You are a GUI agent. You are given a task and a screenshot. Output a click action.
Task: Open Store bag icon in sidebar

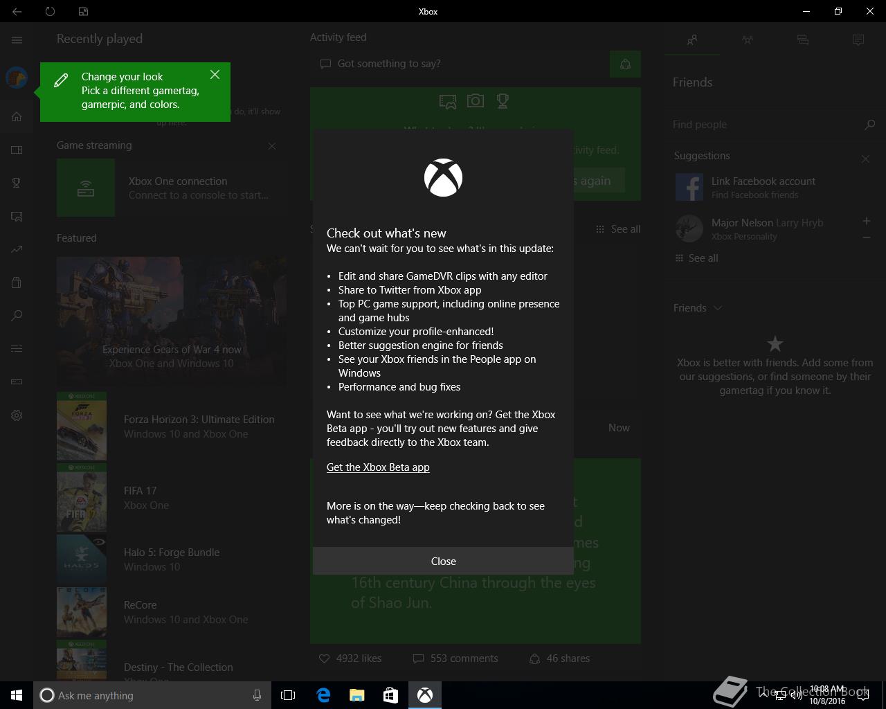(17, 282)
